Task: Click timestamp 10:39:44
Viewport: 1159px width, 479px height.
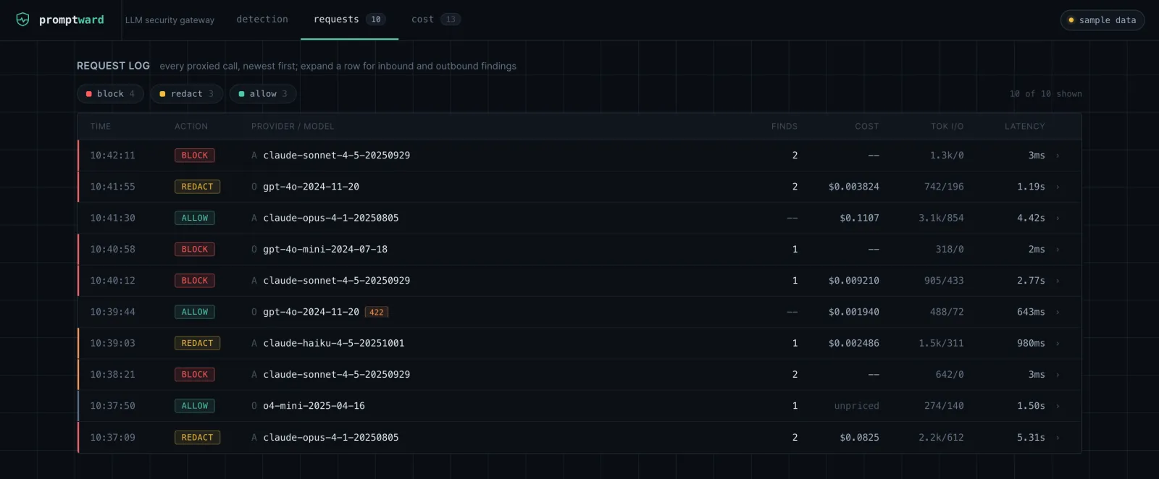Action: point(112,312)
